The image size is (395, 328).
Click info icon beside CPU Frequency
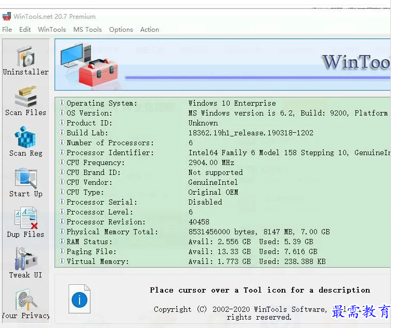pyautogui.click(x=62, y=162)
